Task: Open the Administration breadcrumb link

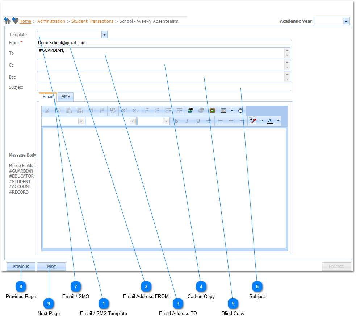Action: (51, 21)
